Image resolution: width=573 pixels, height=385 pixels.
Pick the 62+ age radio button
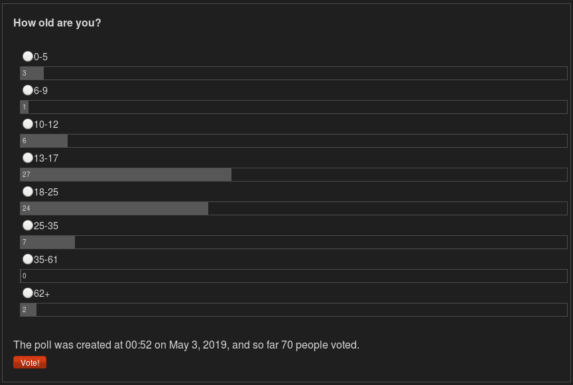pos(28,293)
